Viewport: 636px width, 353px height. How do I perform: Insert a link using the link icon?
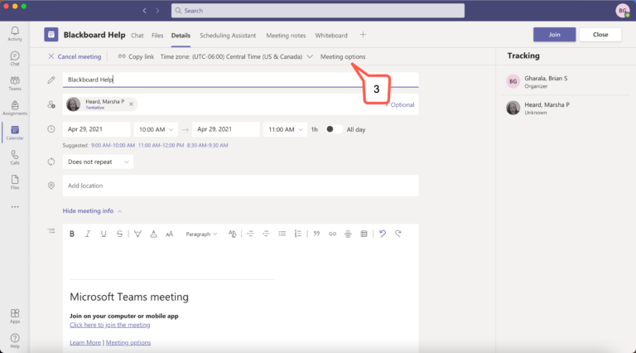coord(332,234)
